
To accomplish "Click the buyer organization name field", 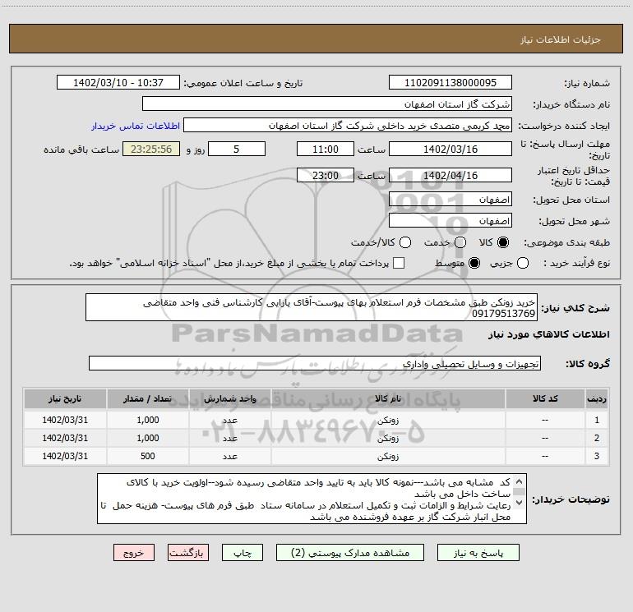I will point(327,104).
